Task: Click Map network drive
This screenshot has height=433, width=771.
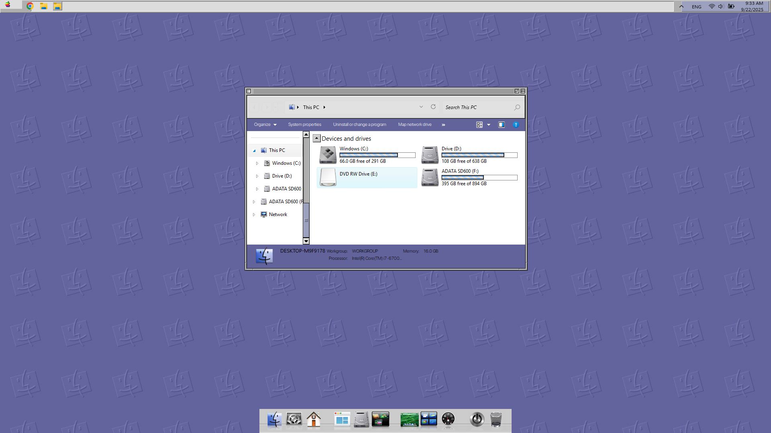Action: pyautogui.click(x=415, y=125)
